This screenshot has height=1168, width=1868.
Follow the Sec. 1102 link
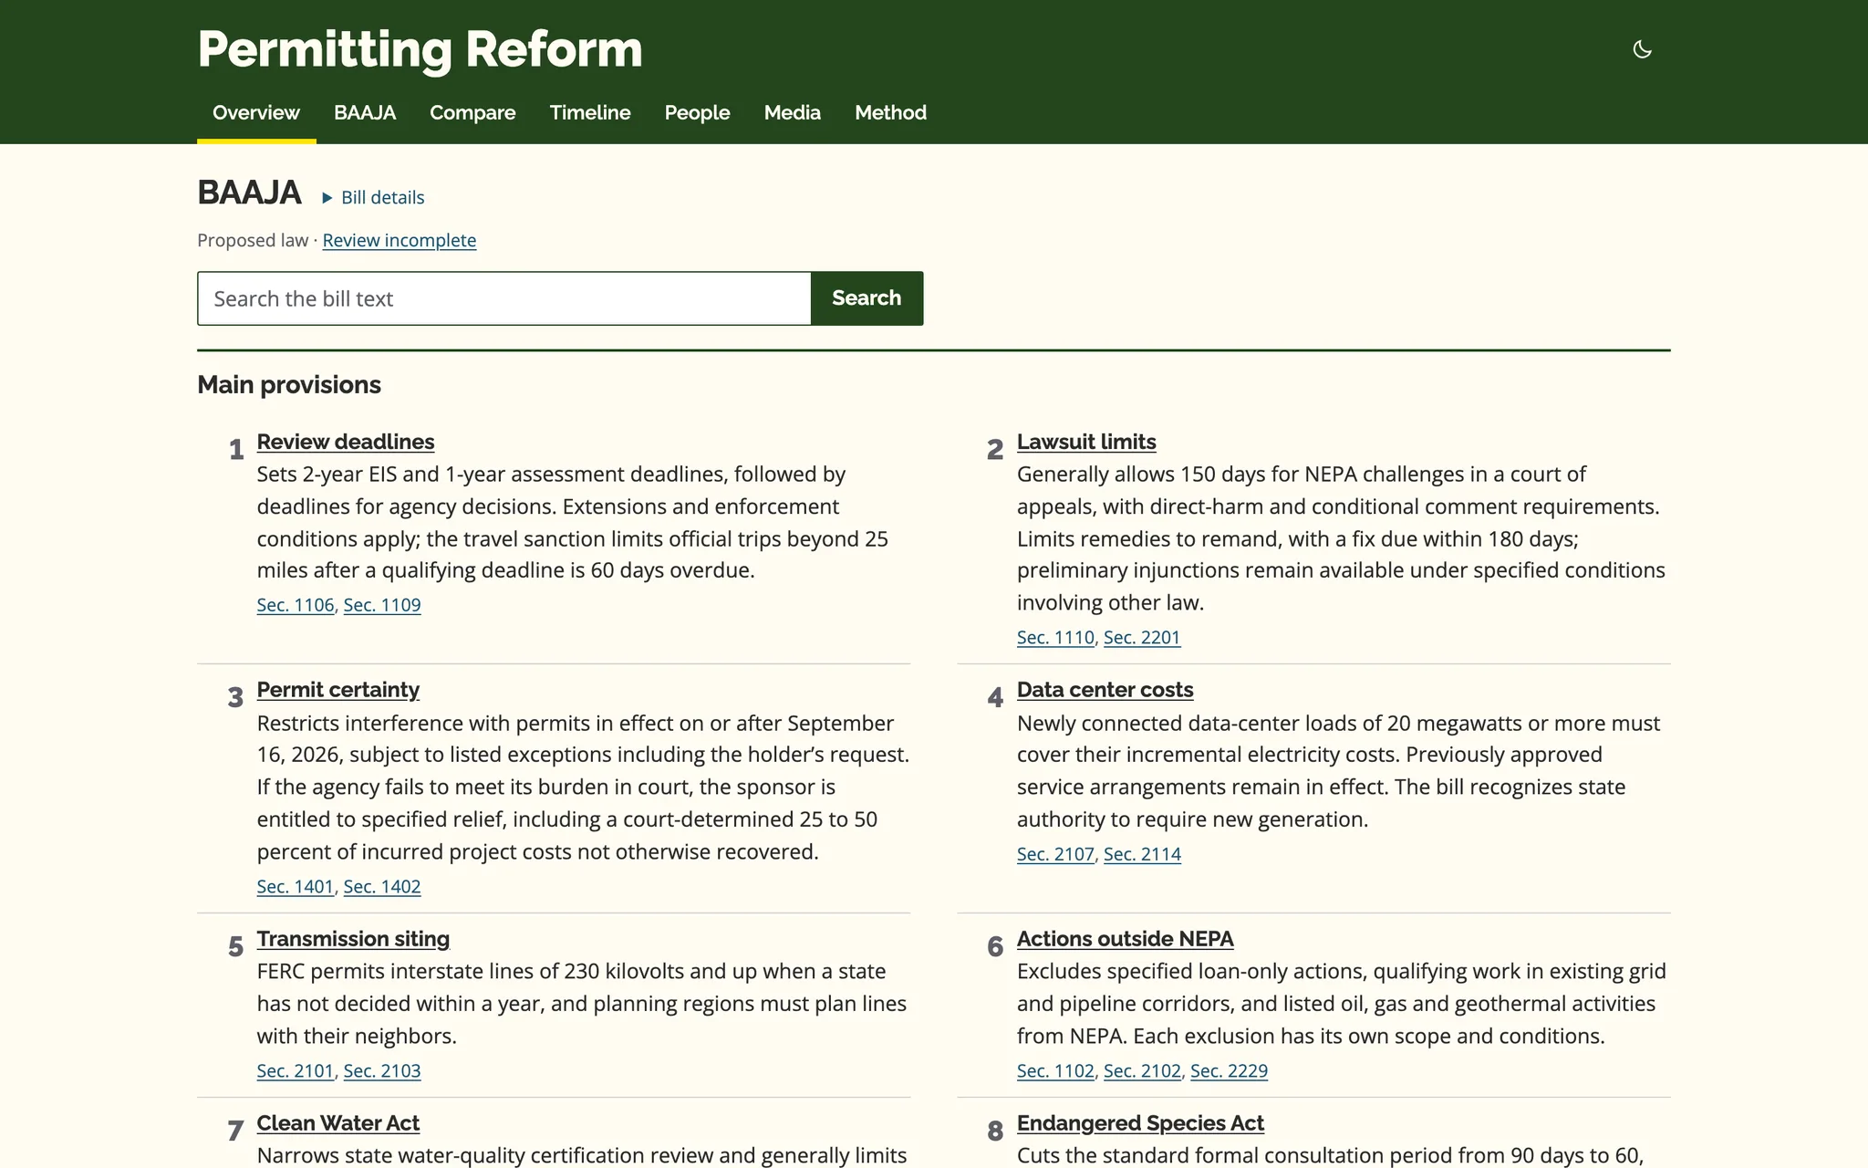point(1055,1071)
